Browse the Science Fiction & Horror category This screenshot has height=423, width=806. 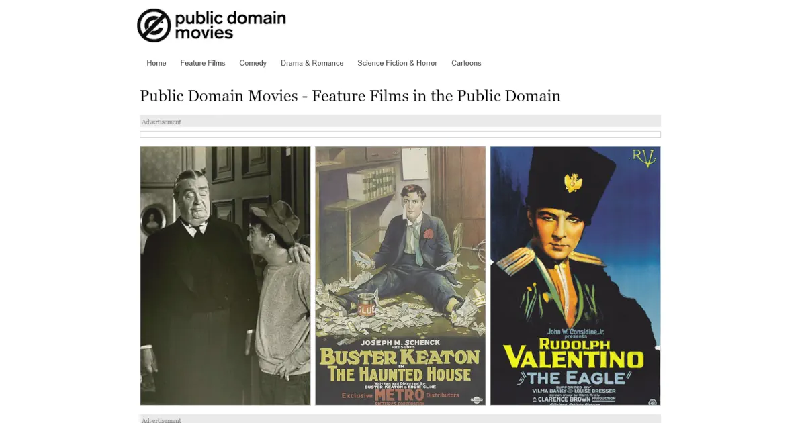tap(397, 63)
